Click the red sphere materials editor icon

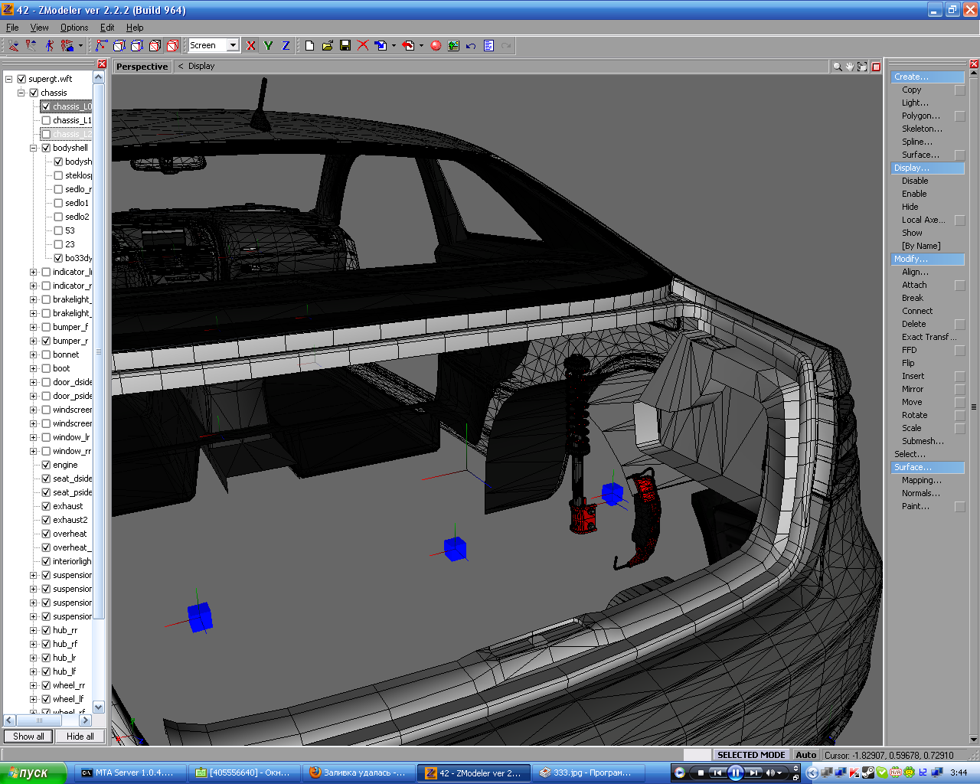pos(436,46)
